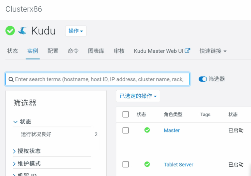This screenshot has width=251, height=176.
Task: Open the 操作 actions dropdown
Action: pos(76,31)
